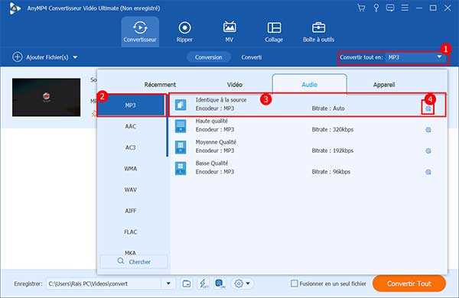Select MKA in the format list
This screenshot has height=298, width=459.
(x=131, y=252)
